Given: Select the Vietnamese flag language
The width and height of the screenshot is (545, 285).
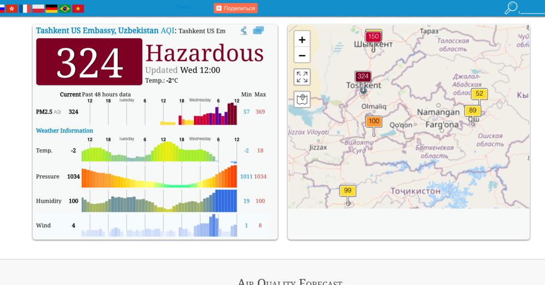Looking at the screenshot, I should pos(78,8).
